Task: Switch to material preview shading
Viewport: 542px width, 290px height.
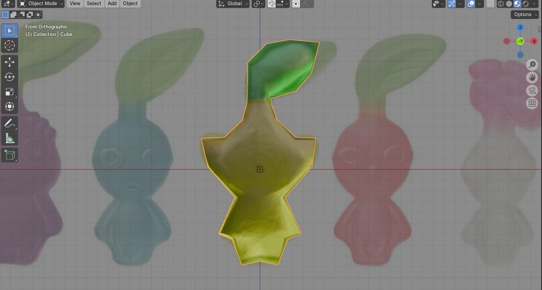Action: (x=517, y=4)
